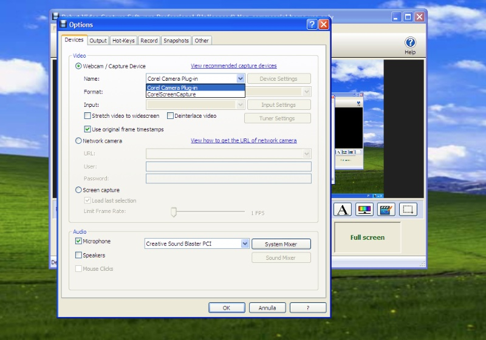Click the System Mixer button
This screenshot has width=486, height=340.
(x=281, y=244)
